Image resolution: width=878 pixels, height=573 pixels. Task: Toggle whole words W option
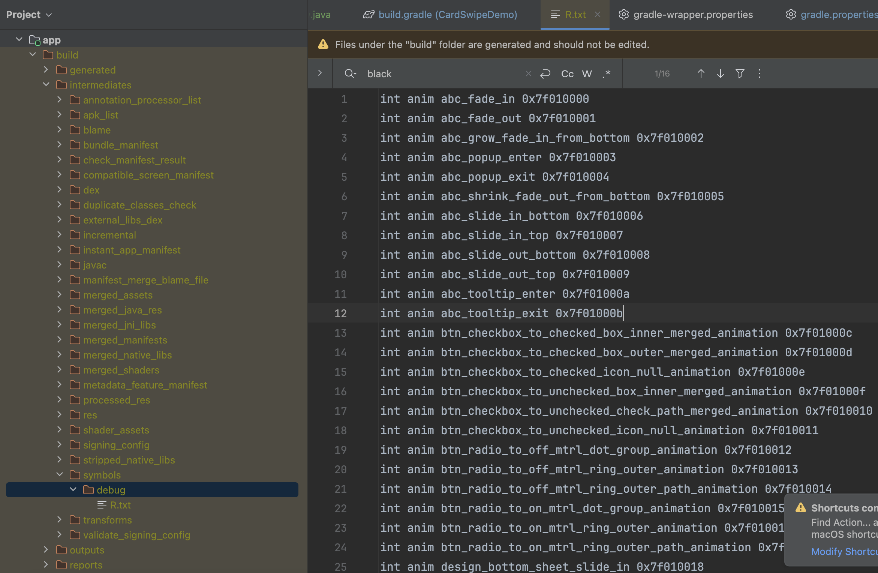[587, 74]
